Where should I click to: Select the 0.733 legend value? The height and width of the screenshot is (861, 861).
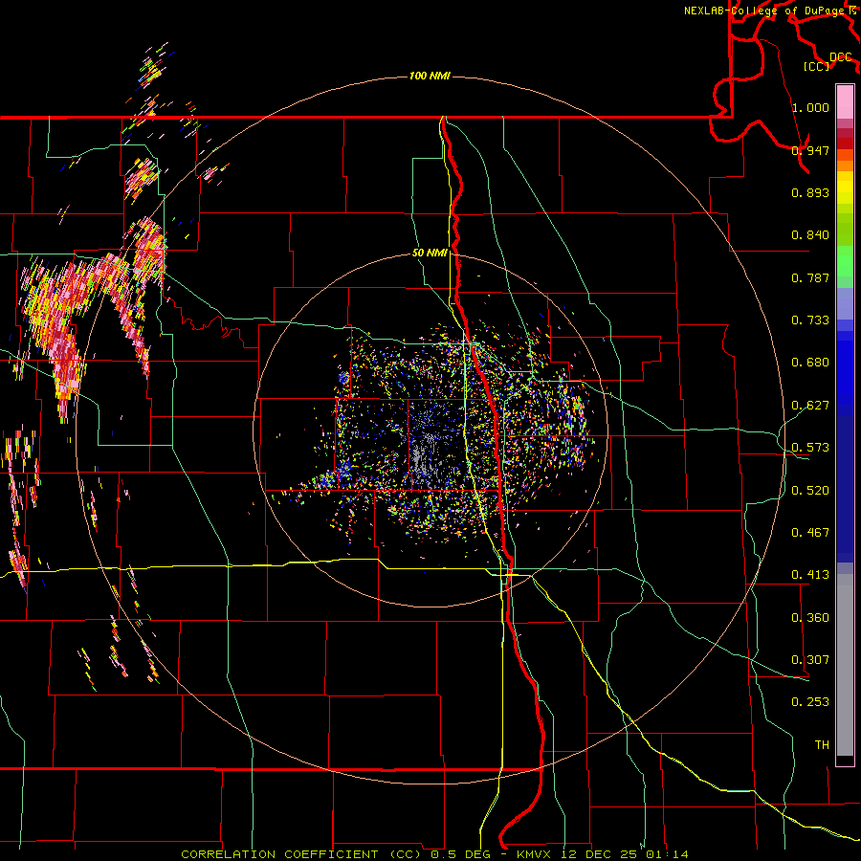(810, 320)
